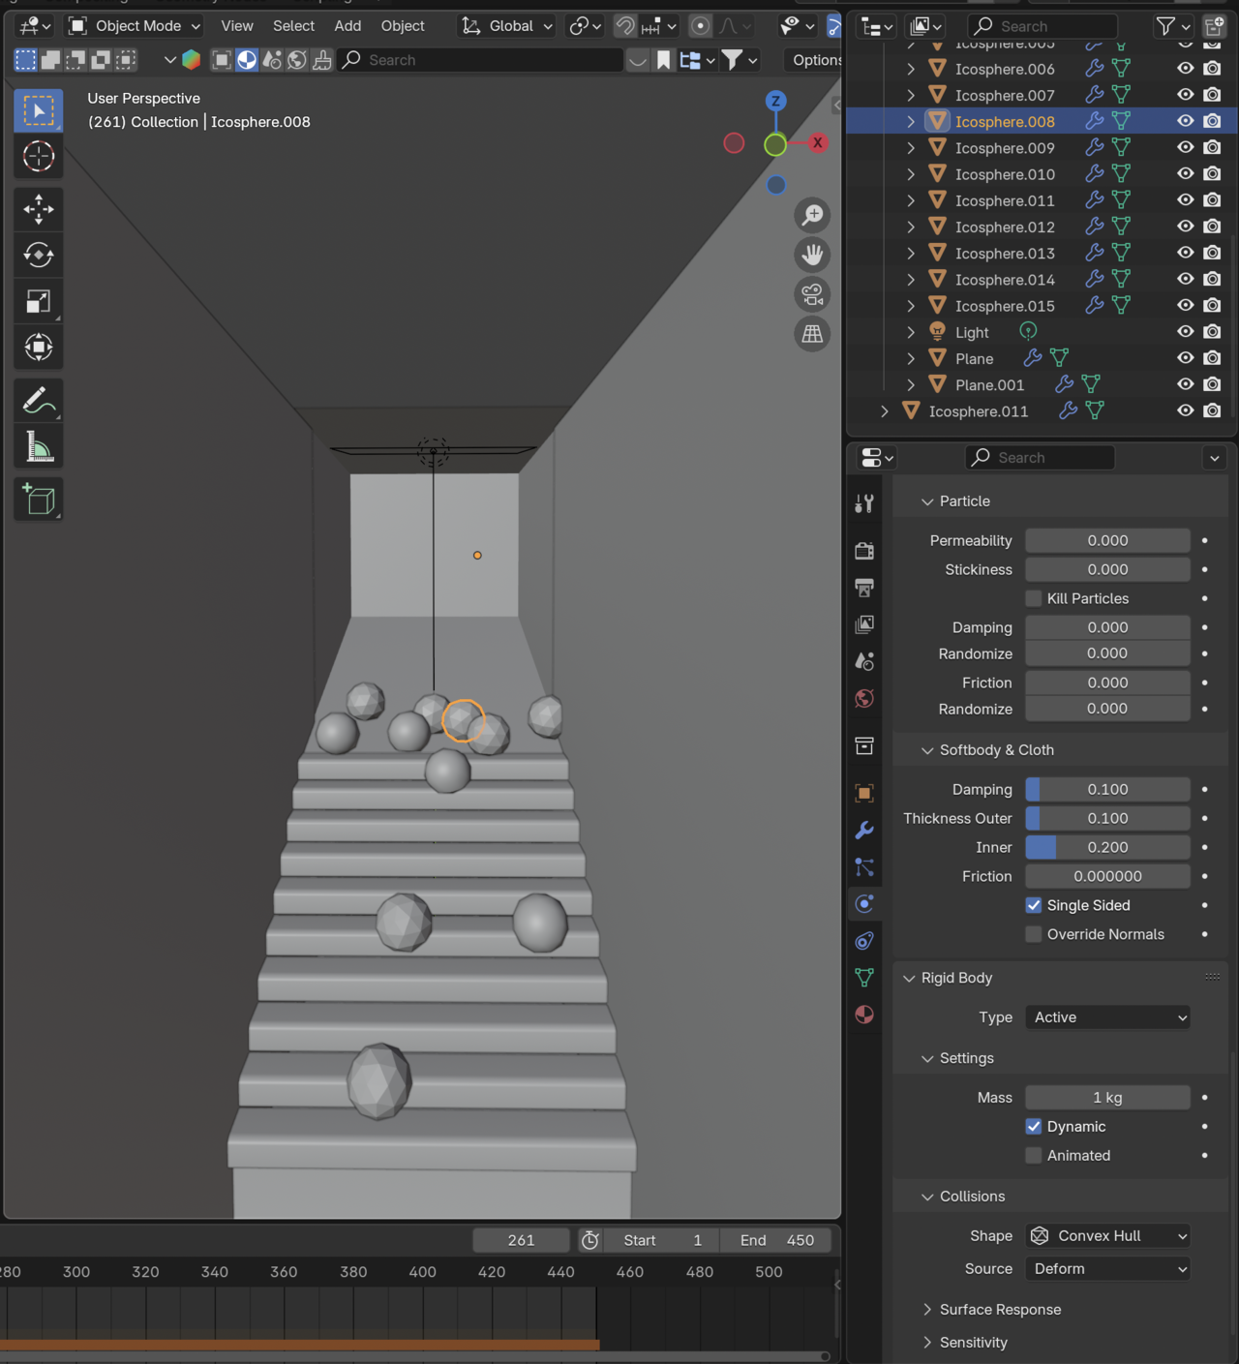Pick the Measure tool
This screenshot has width=1239, height=1364.
click(x=39, y=447)
